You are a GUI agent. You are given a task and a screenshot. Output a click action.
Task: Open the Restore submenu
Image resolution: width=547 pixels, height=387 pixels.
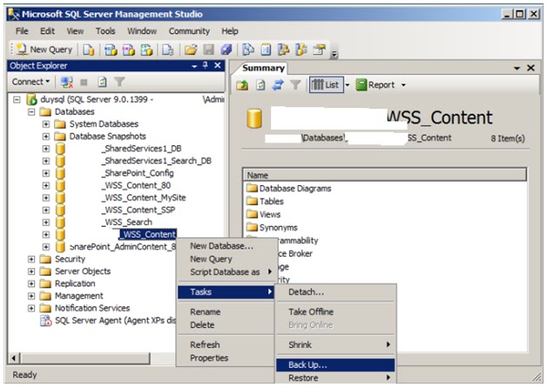(335, 378)
